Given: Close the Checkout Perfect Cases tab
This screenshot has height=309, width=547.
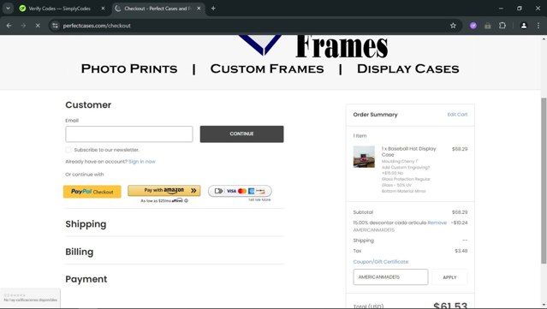Looking at the screenshot, I should click(x=199, y=9).
